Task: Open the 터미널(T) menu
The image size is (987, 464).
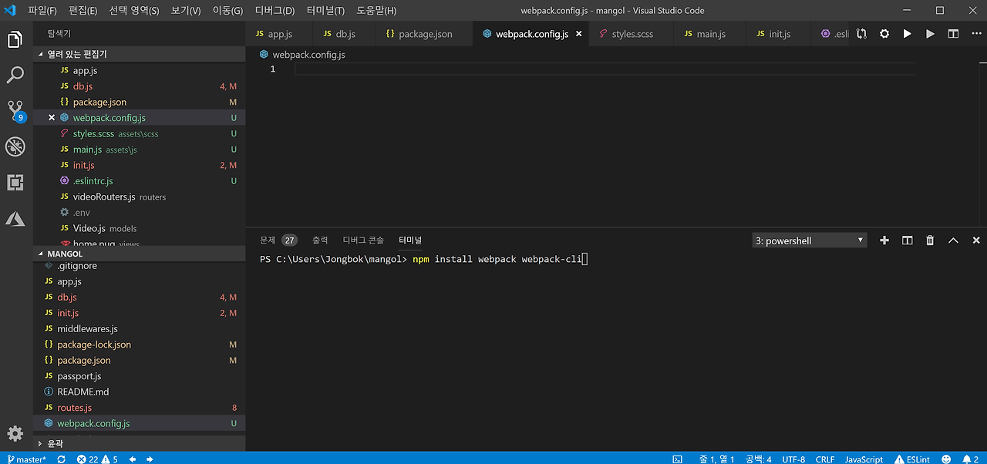Action: [325, 11]
